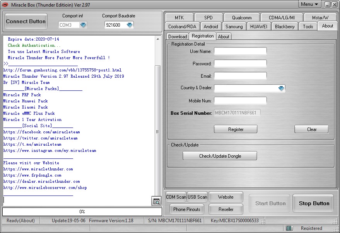Run the COM Scan button
The width and height of the screenshot is (340, 233).
coord(176,197)
